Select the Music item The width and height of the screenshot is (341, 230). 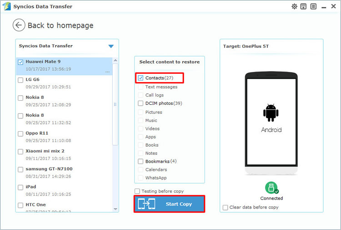[x=151, y=120]
